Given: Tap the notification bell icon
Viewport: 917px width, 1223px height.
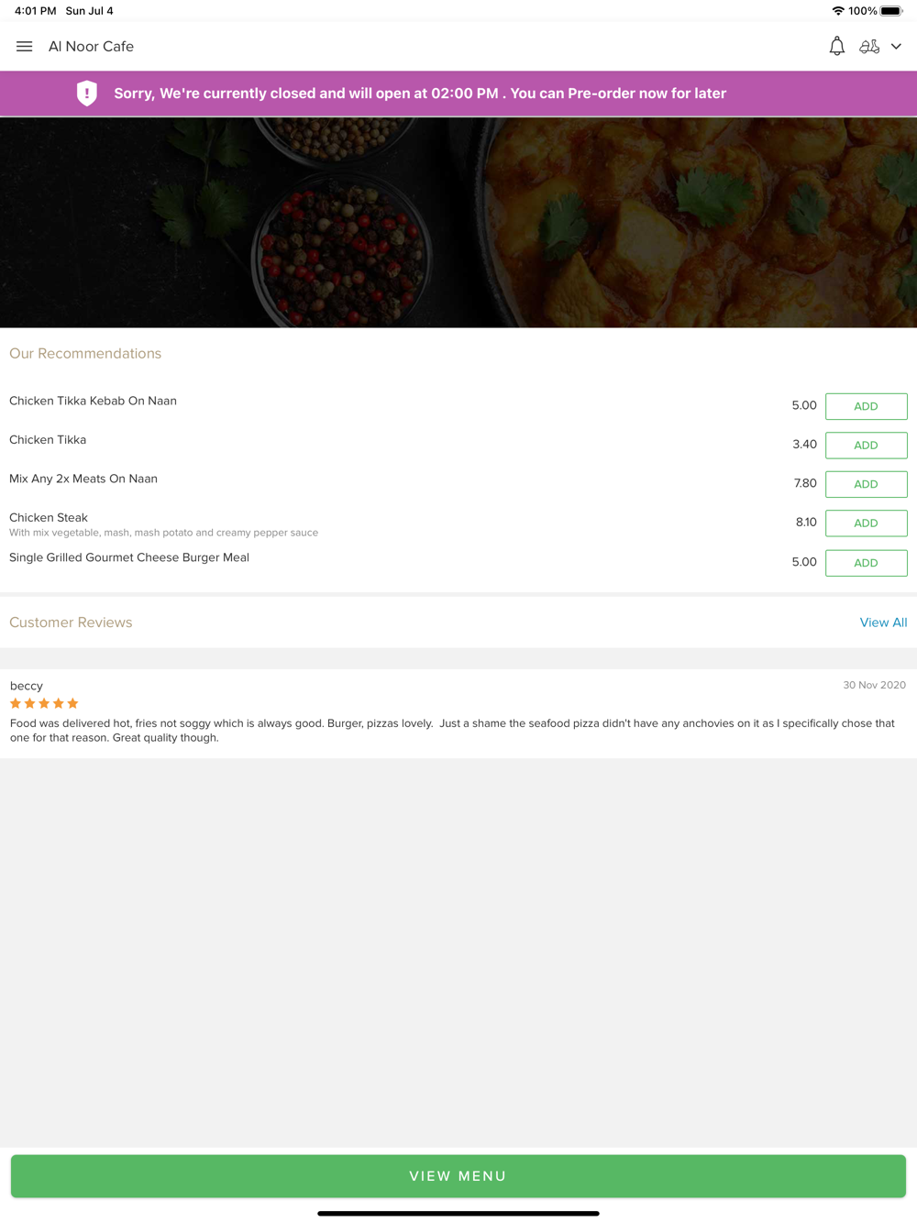Looking at the screenshot, I should pyautogui.click(x=836, y=47).
